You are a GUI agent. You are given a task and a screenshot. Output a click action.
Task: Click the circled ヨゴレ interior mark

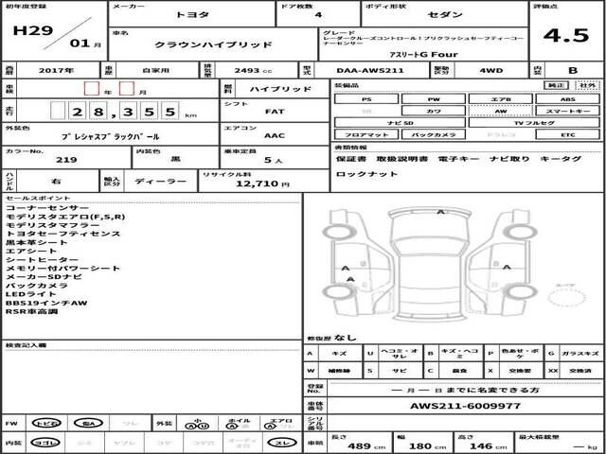point(45,443)
